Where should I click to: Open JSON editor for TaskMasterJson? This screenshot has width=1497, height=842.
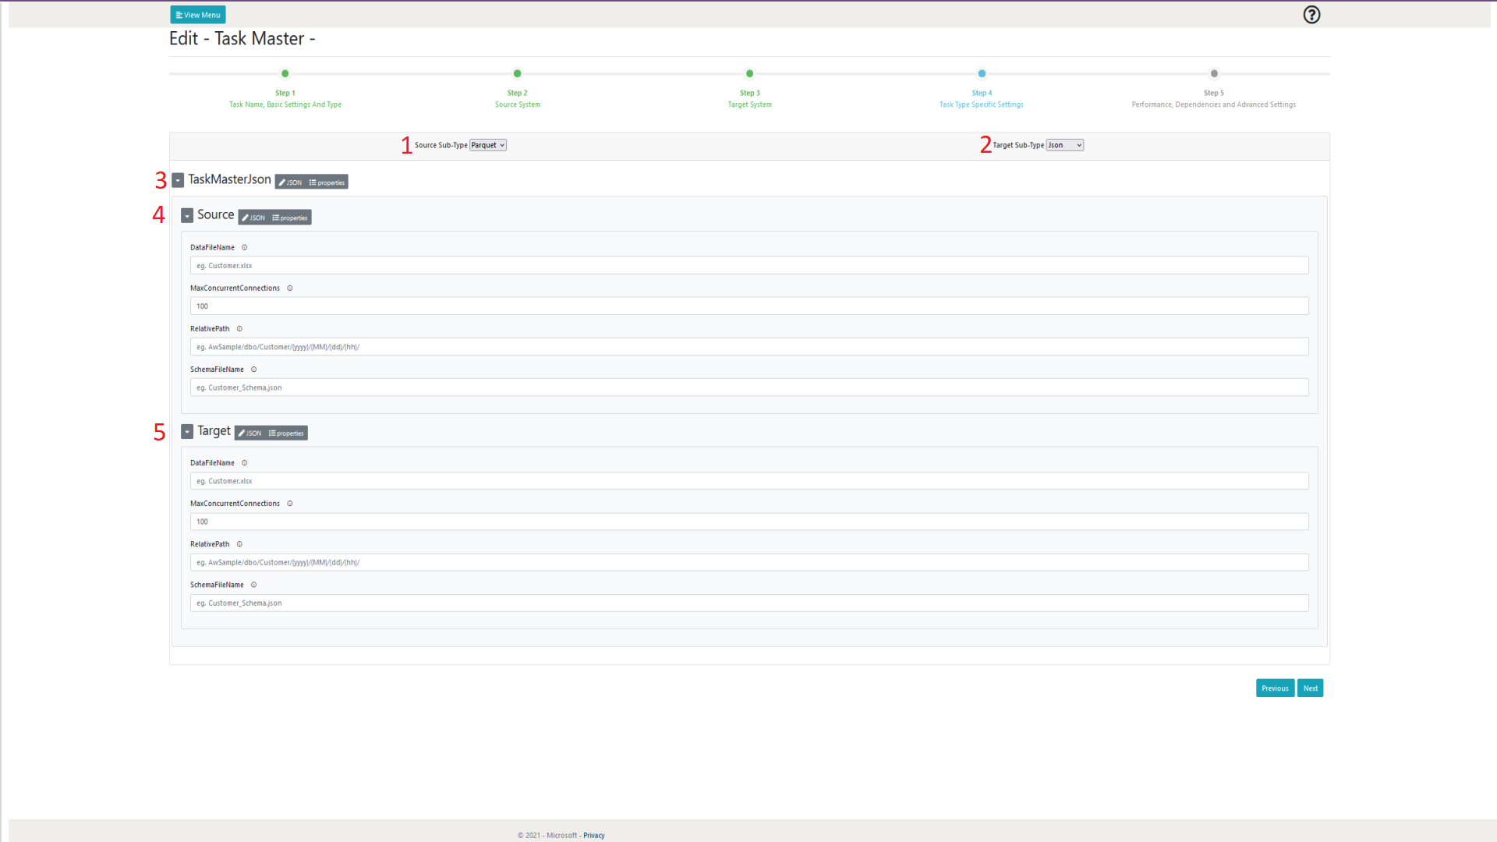point(290,182)
